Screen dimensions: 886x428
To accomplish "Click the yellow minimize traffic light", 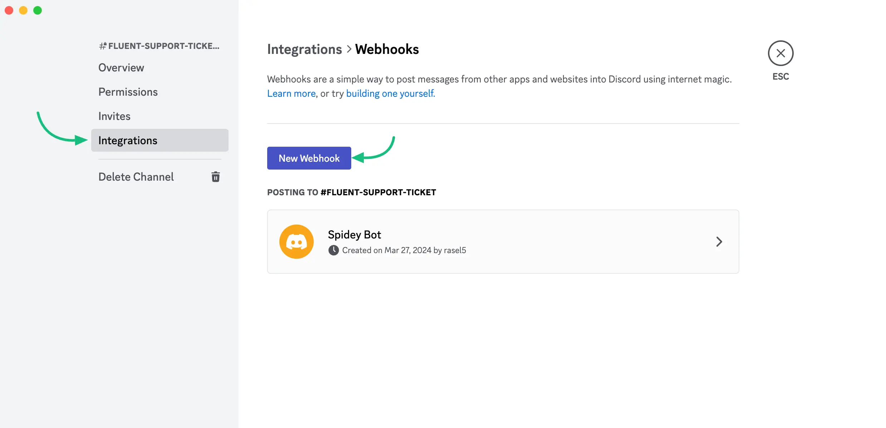I will point(23,10).
